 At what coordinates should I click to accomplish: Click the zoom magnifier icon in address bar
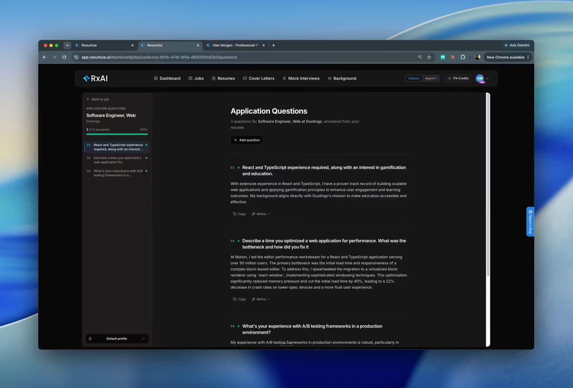click(420, 57)
